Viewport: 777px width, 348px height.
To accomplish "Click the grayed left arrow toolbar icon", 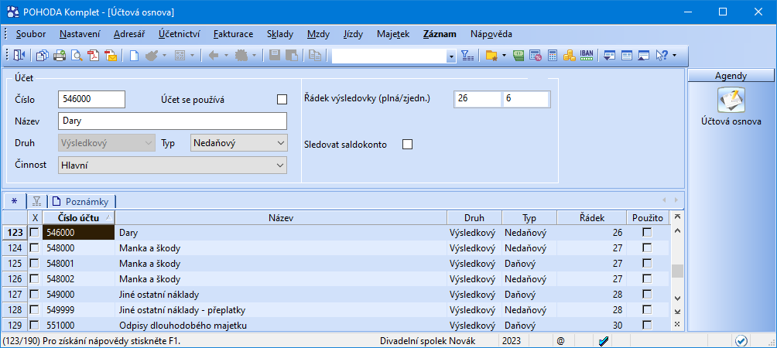I will tap(214, 56).
